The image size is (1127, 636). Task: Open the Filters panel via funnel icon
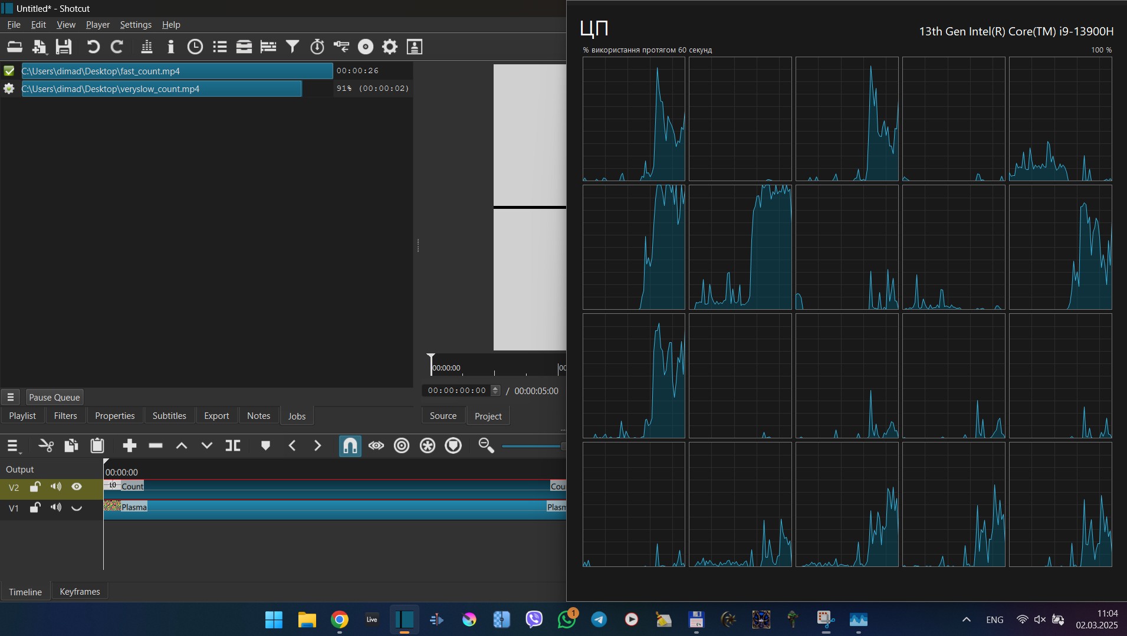click(x=291, y=47)
